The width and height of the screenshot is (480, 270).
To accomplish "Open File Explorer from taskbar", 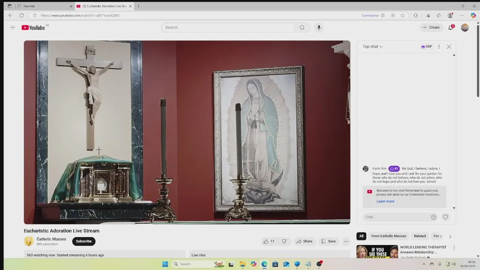I will tap(242, 264).
